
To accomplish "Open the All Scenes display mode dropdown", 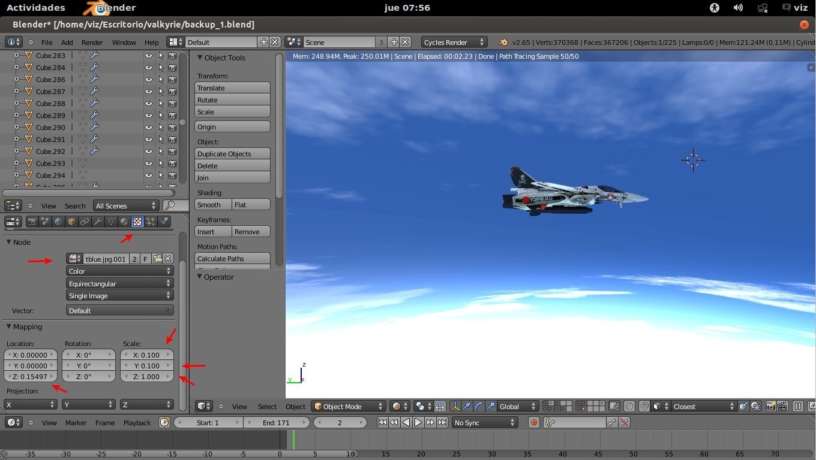I will point(126,205).
